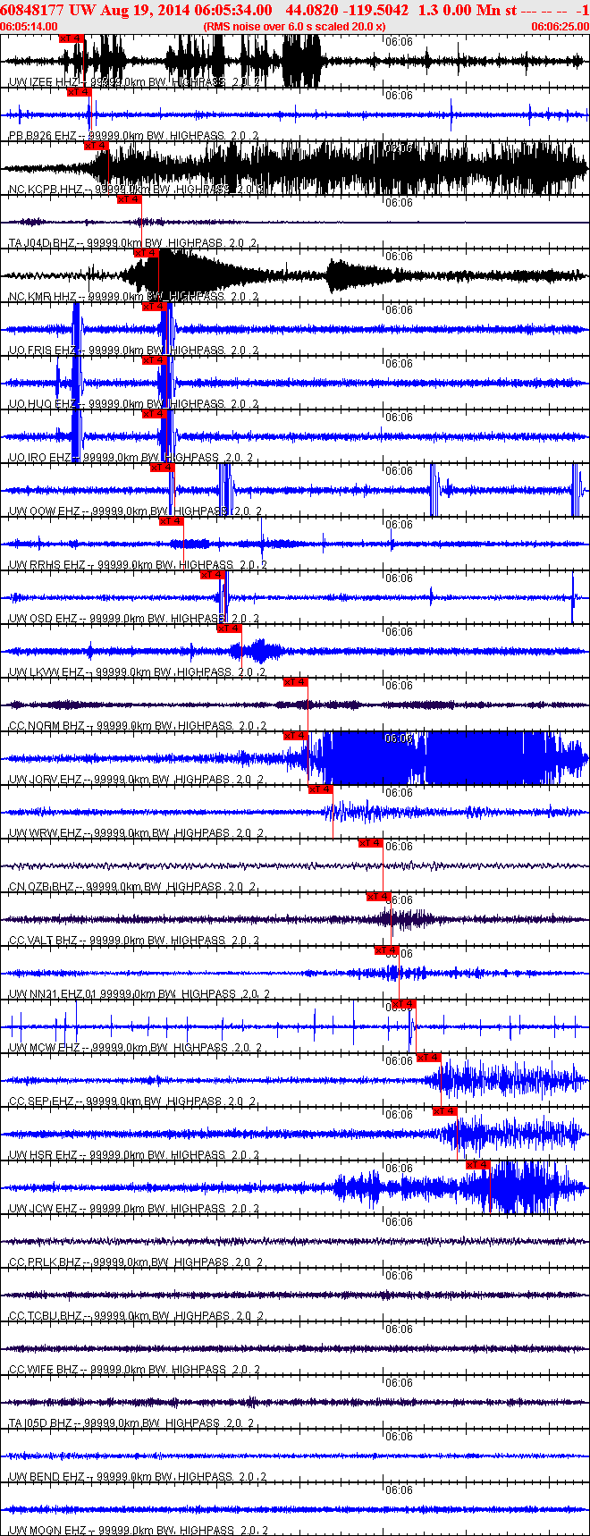
Task: Select the UW MOON EHZ station label
Action: (x=46, y=1531)
